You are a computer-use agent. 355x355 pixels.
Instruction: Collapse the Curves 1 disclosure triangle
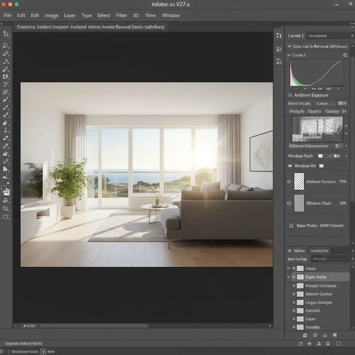[x=288, y=55]
